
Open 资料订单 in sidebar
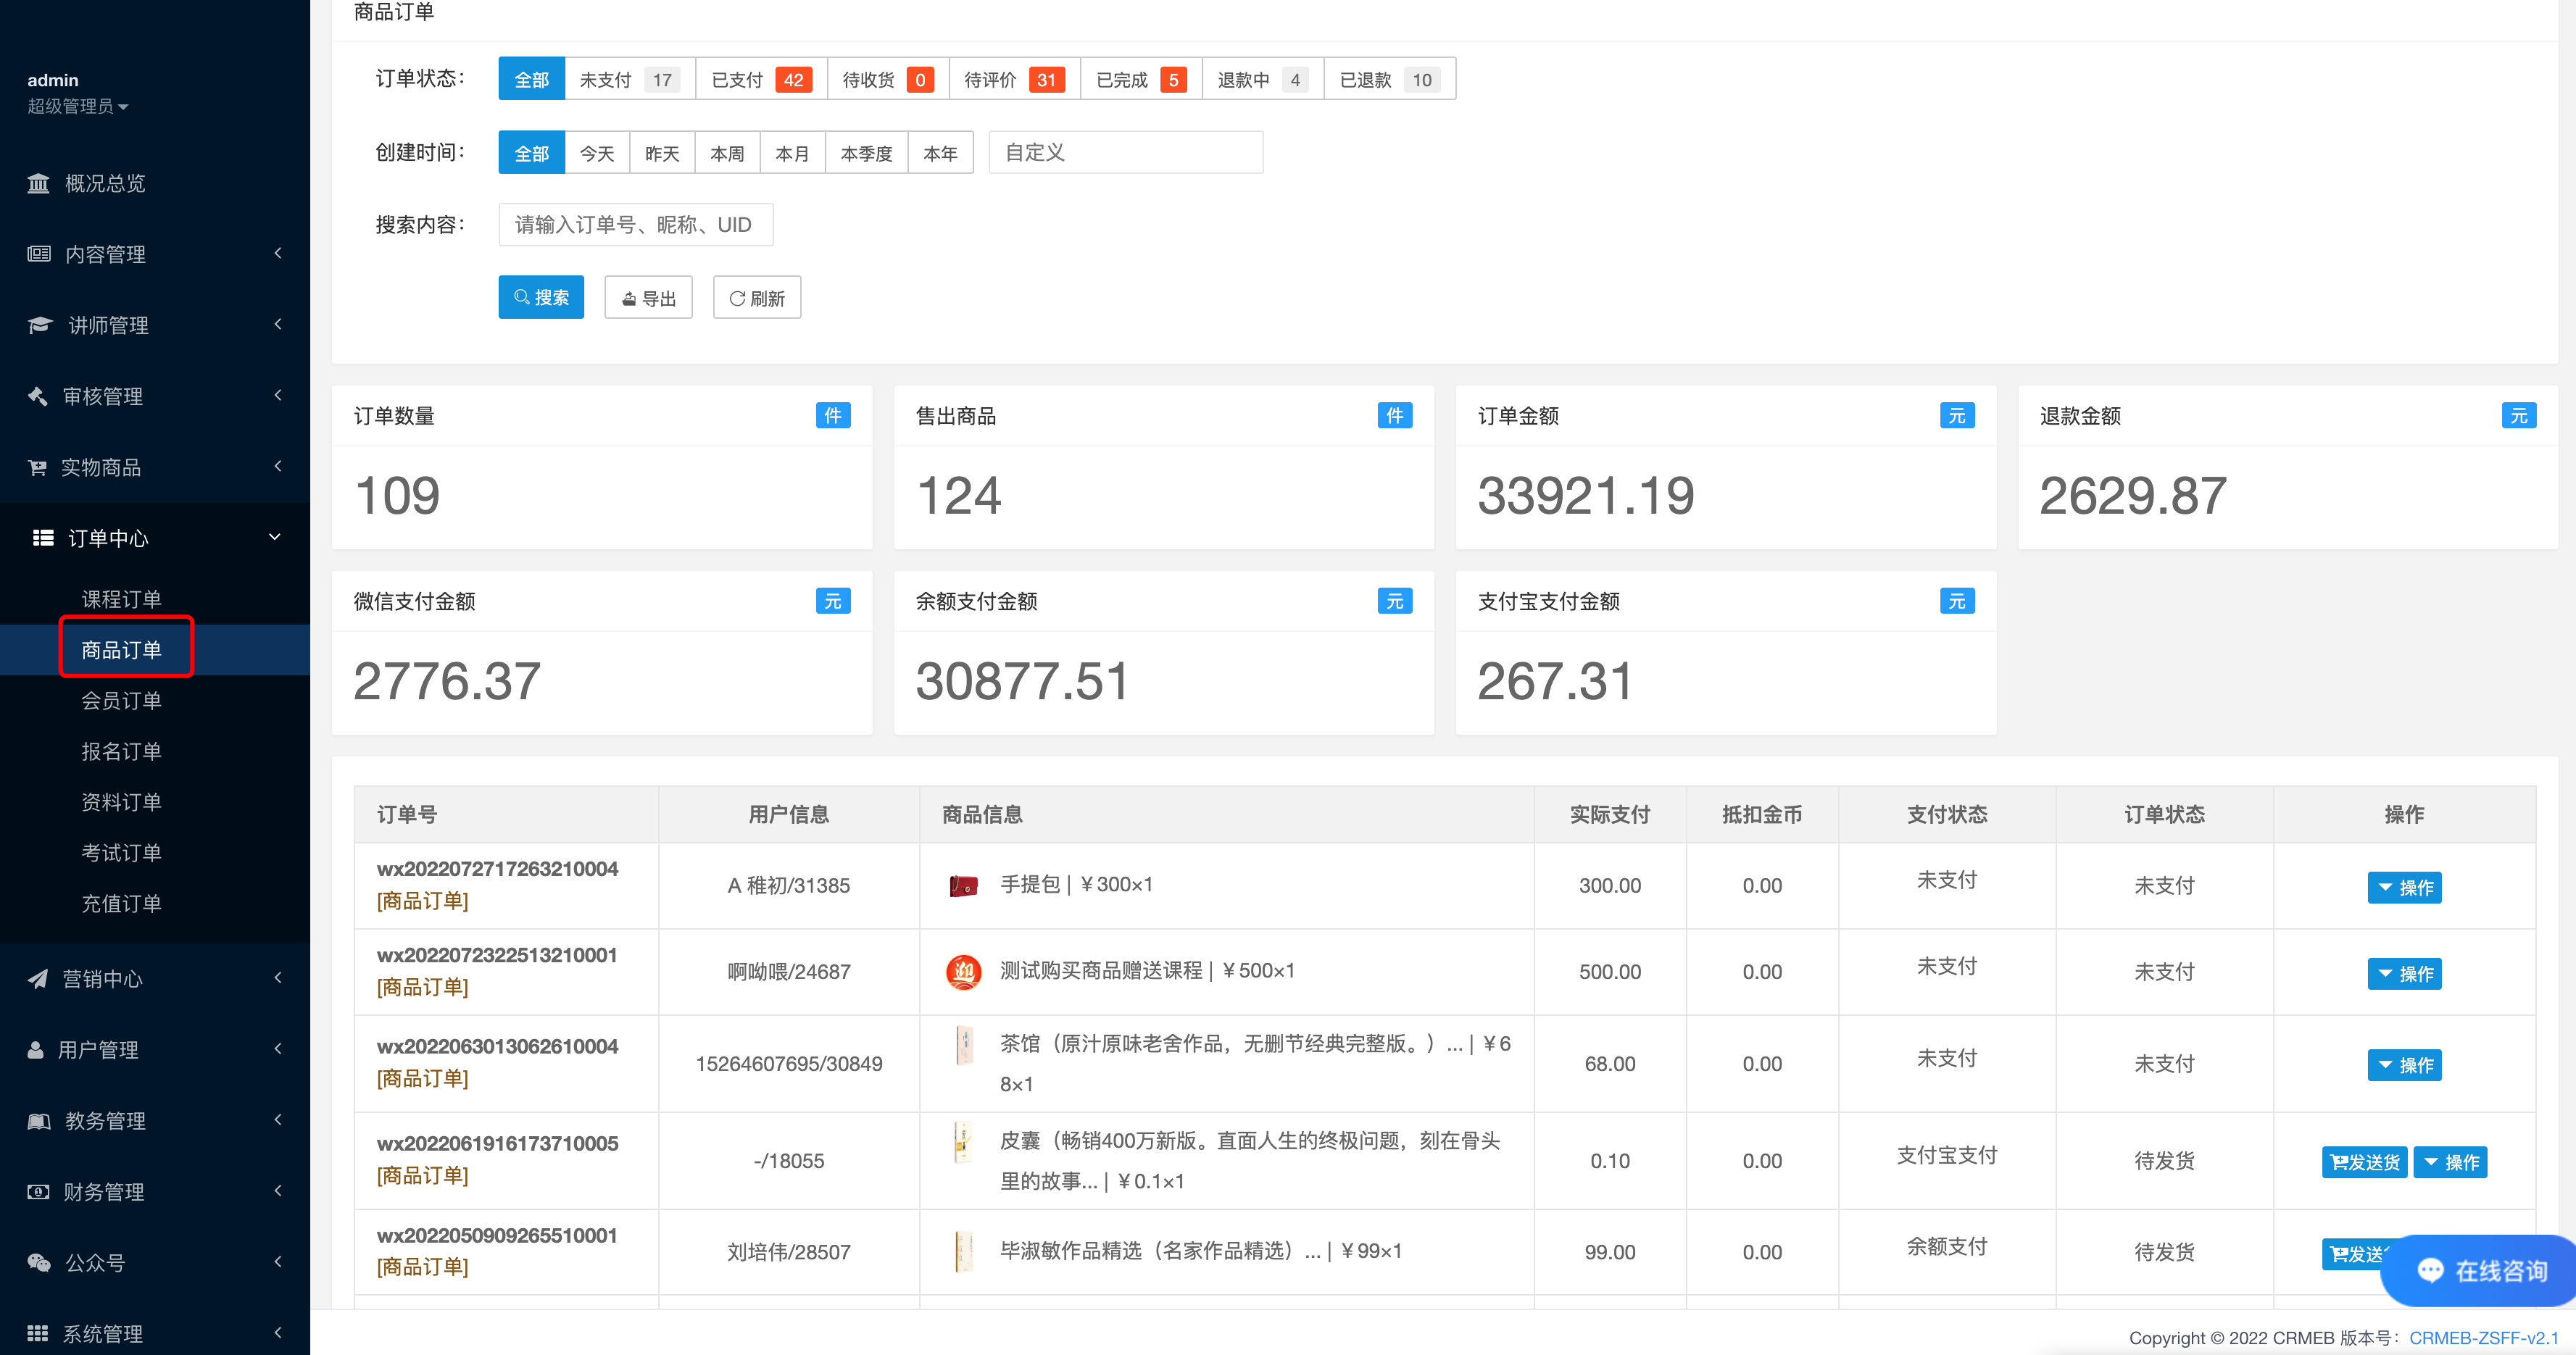[121, 802]
